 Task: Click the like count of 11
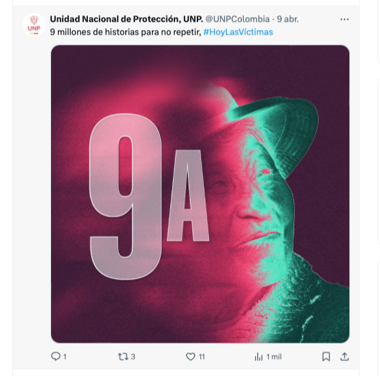pyautogui.click(x=202, y=357)
